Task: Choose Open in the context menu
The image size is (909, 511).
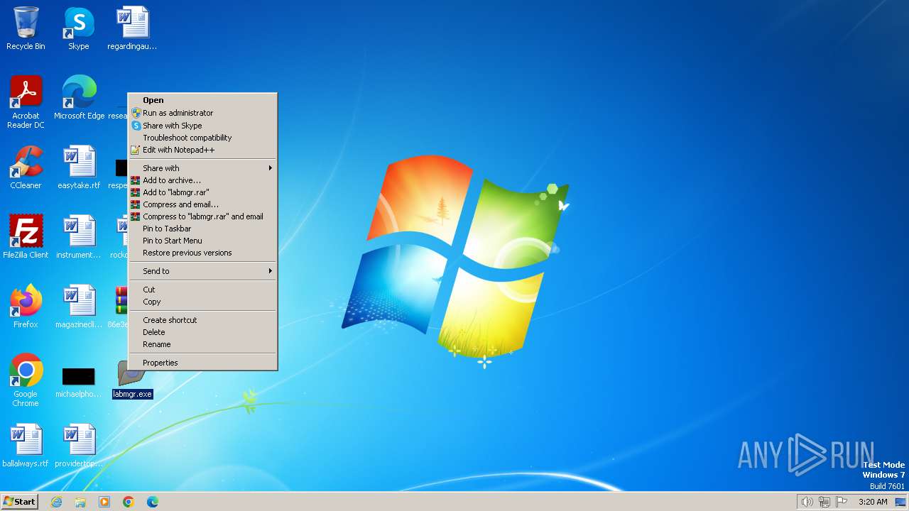Action: 202,100
